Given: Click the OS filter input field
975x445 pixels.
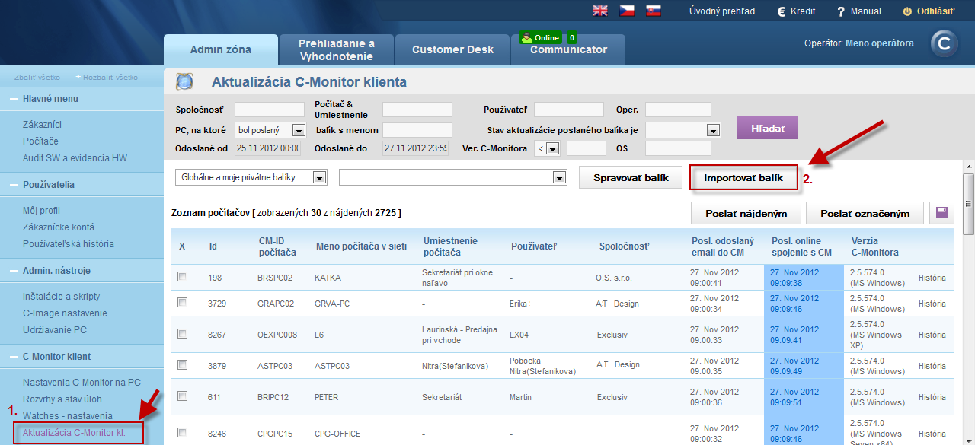Looking at the screenshot, I should [678, 148].
